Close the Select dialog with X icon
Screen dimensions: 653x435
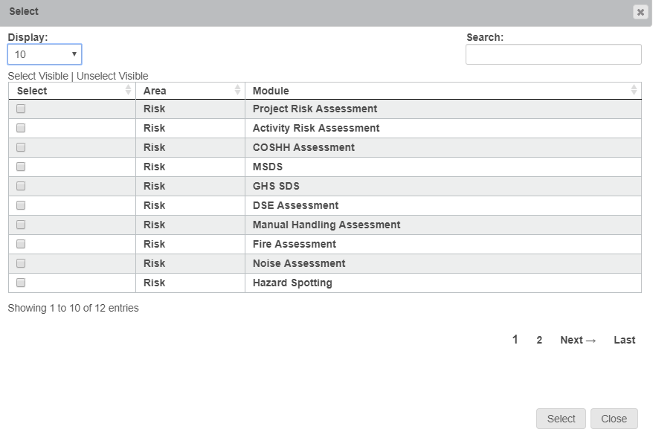(640, 12)
